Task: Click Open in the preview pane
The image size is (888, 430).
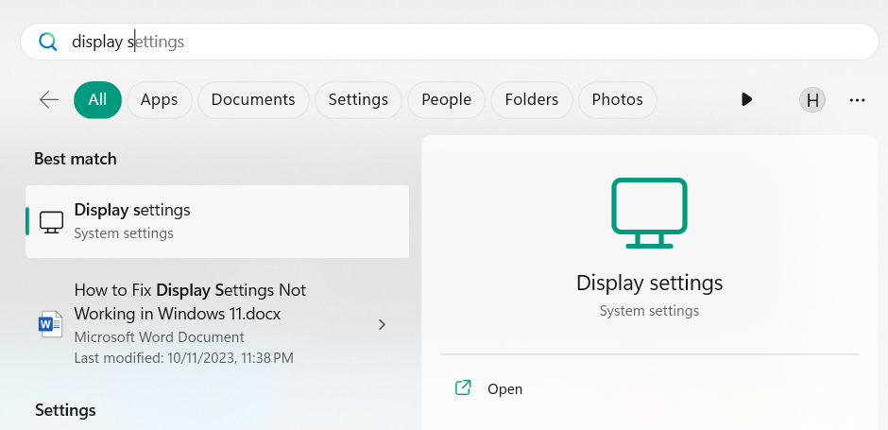Action: [504, 388]
